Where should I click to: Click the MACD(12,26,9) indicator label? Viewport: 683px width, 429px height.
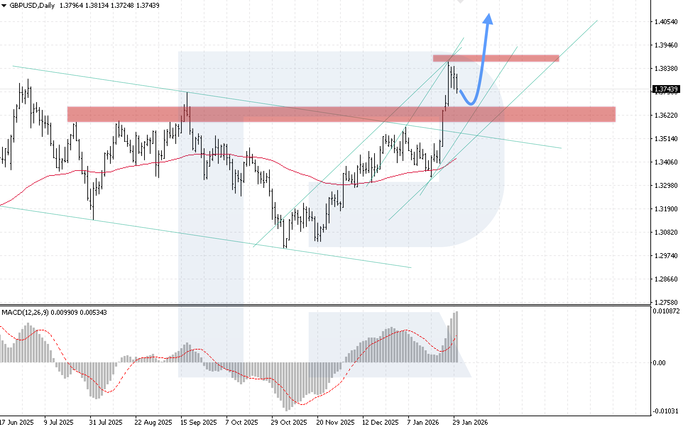25,312
